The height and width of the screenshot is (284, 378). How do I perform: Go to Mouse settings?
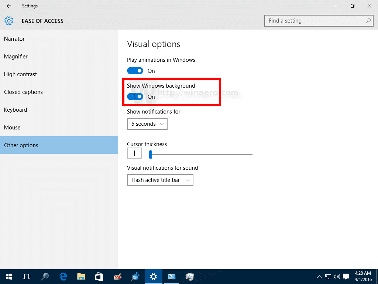pos(59,127)
